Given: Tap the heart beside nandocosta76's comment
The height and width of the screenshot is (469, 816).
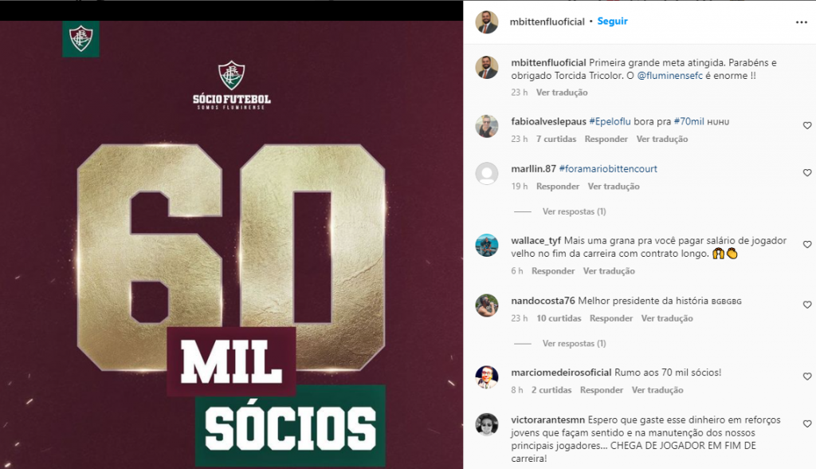Looking at the screenshot, I should pyautogui.click(x=807, y=305).
